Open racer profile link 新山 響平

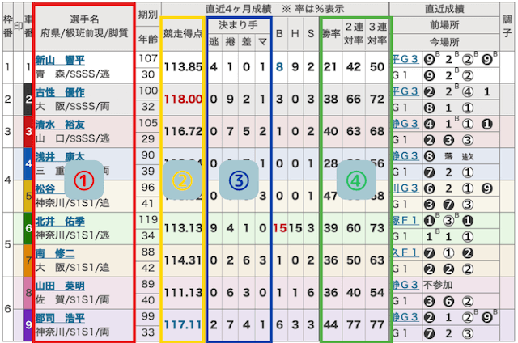60,60
